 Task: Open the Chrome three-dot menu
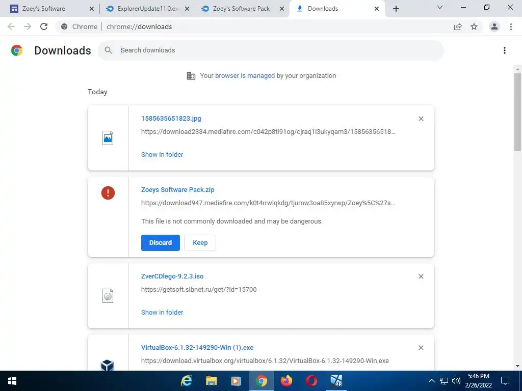pyautogui.click(x=511, y=26)
